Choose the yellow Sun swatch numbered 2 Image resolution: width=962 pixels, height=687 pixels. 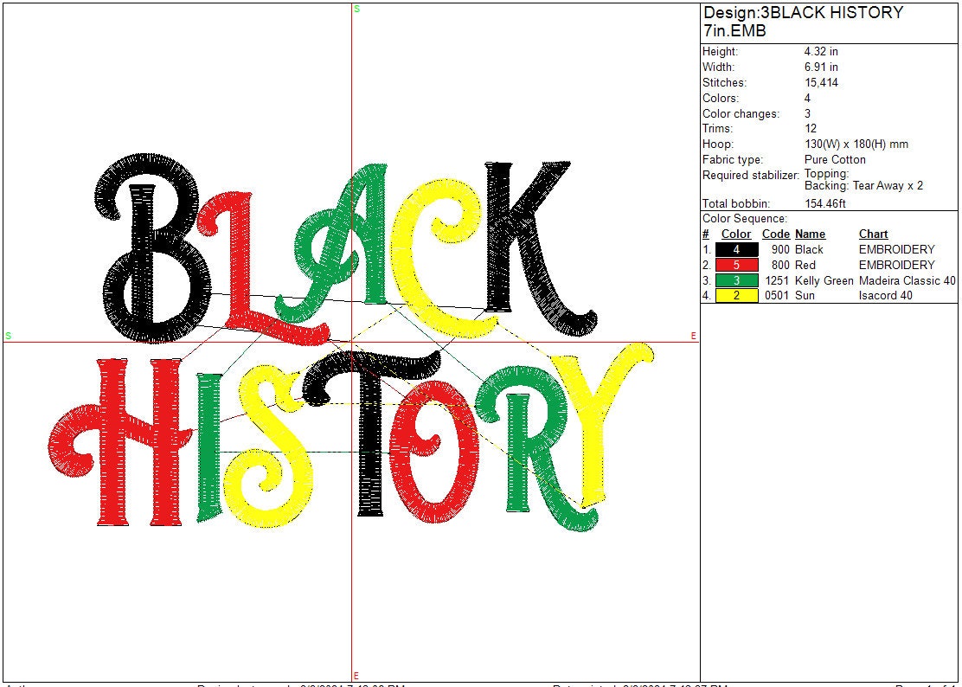coord(736,295)
